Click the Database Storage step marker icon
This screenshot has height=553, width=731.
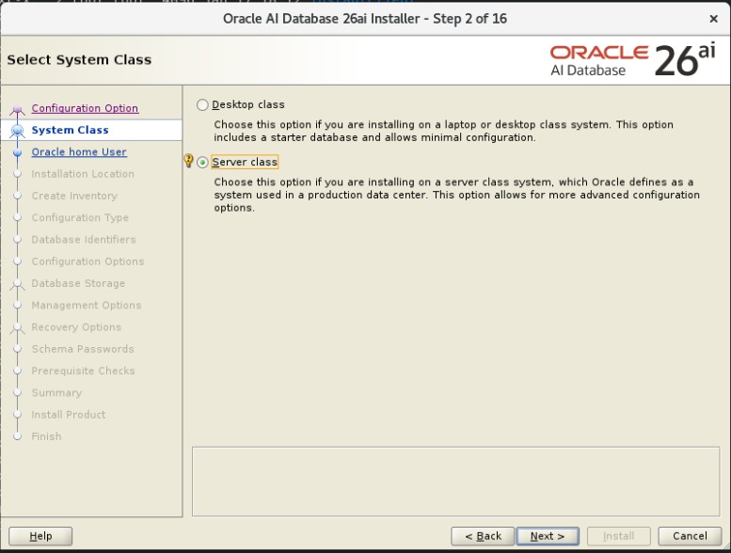pos(18,284)
